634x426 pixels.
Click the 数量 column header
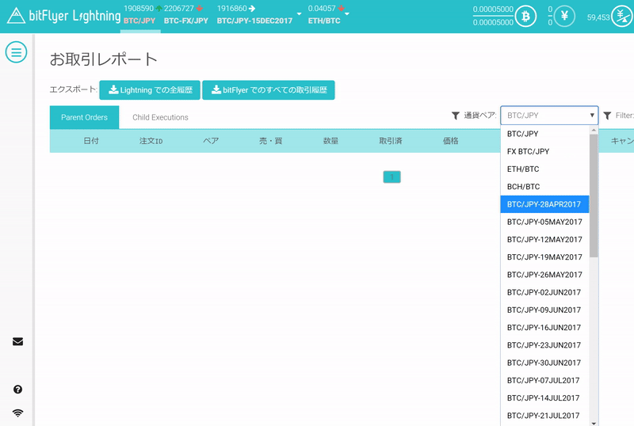click(x=330, y=141)
